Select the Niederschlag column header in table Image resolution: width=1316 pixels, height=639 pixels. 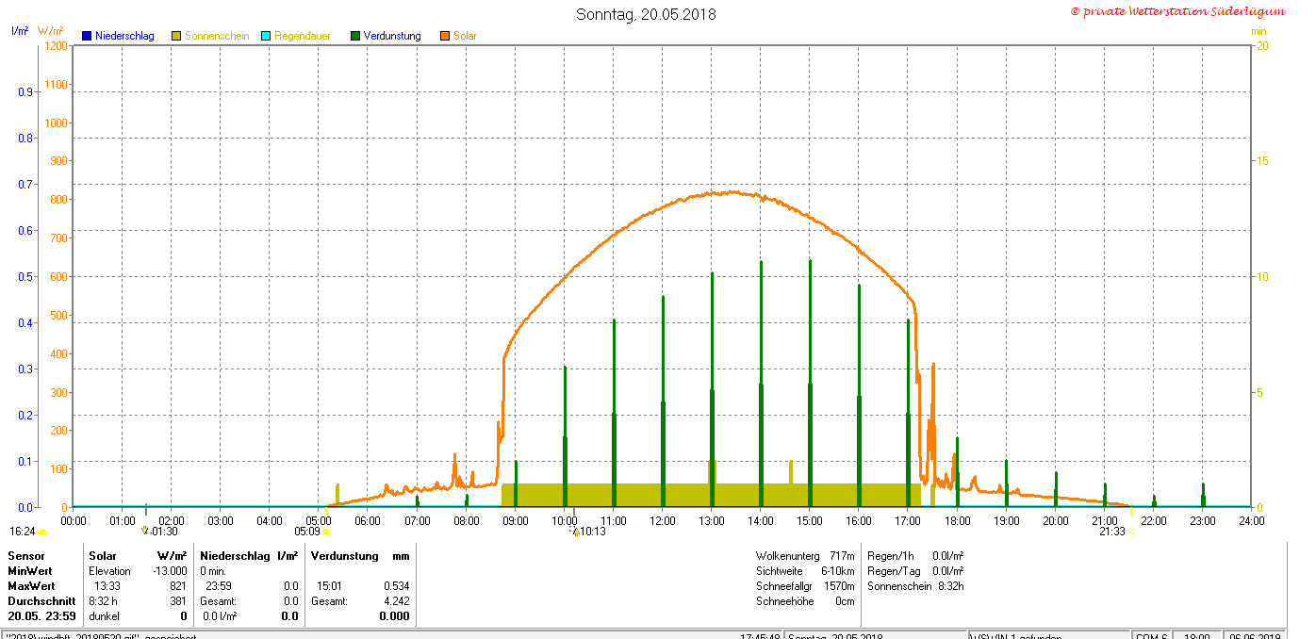234,556
